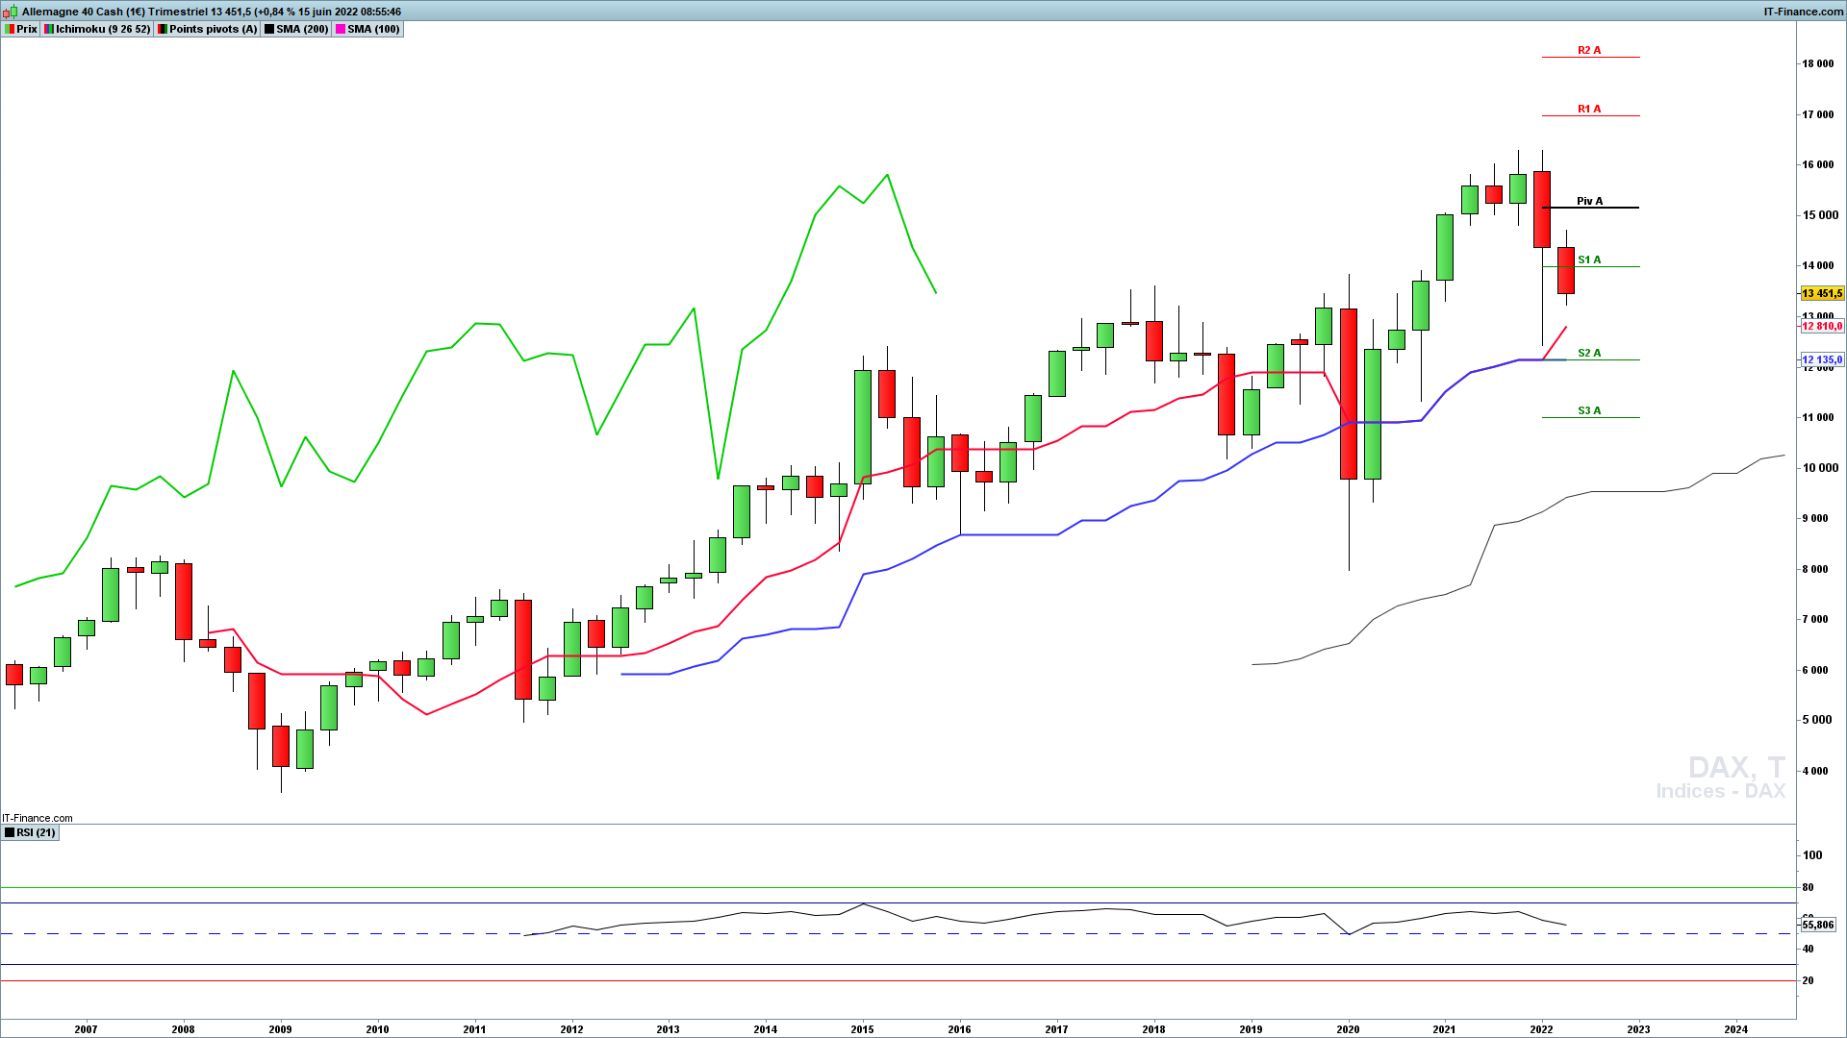This screenshot has height=1038, width=1847.
Task: Click the 100 level on the RSI axis
Action: click(x=1811, y=854)
